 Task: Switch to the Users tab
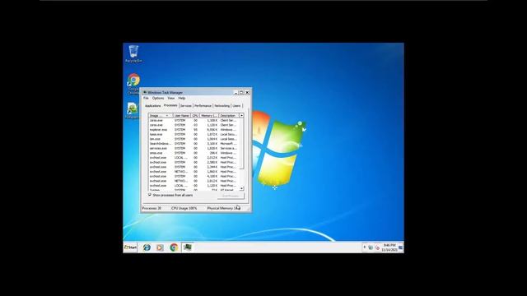point(236,106)
